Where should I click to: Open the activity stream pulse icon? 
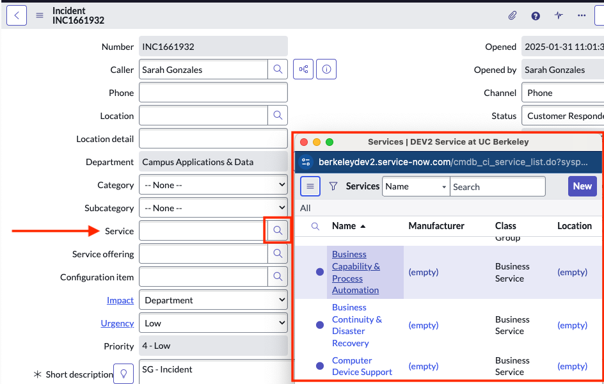click(559, 15)
